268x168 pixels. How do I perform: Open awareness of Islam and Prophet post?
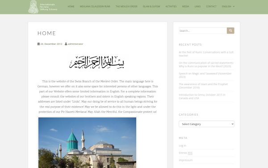pyautogui.click(x=203, y=86)
